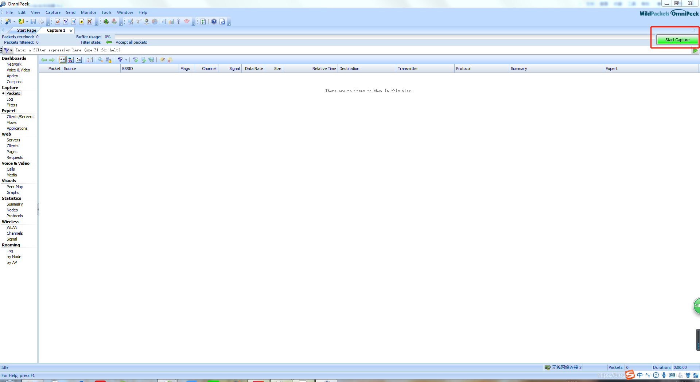Click the green up-arrow send icon
The height and width of the screenshot is (382, 700).
pyautogui.click(x=106, y=22)
